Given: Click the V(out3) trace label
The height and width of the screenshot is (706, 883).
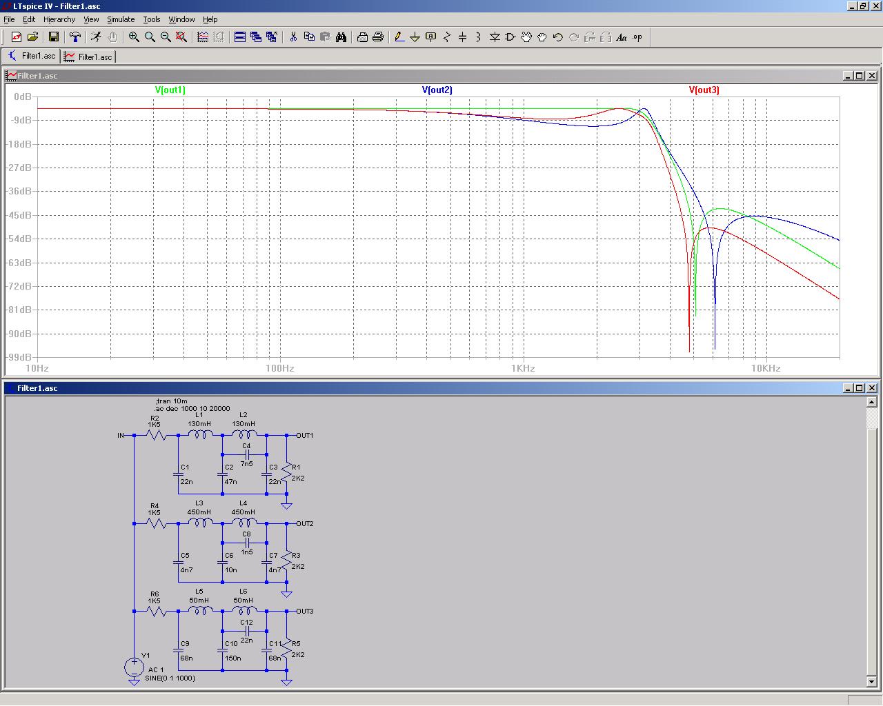Looking at the screenshot, I should coord(704,90).
